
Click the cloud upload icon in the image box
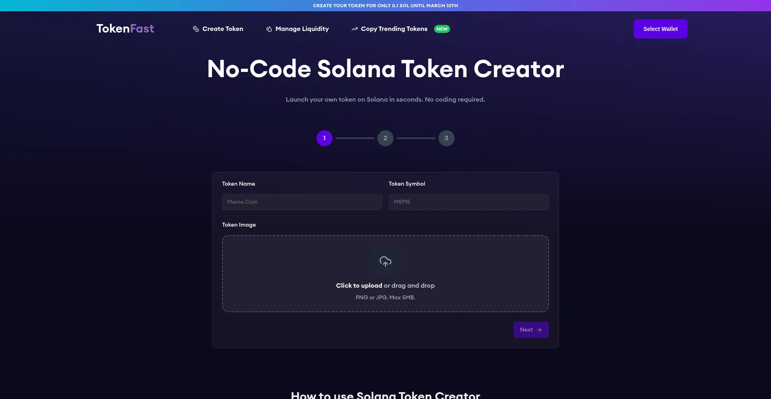click(x=385, y=261)
